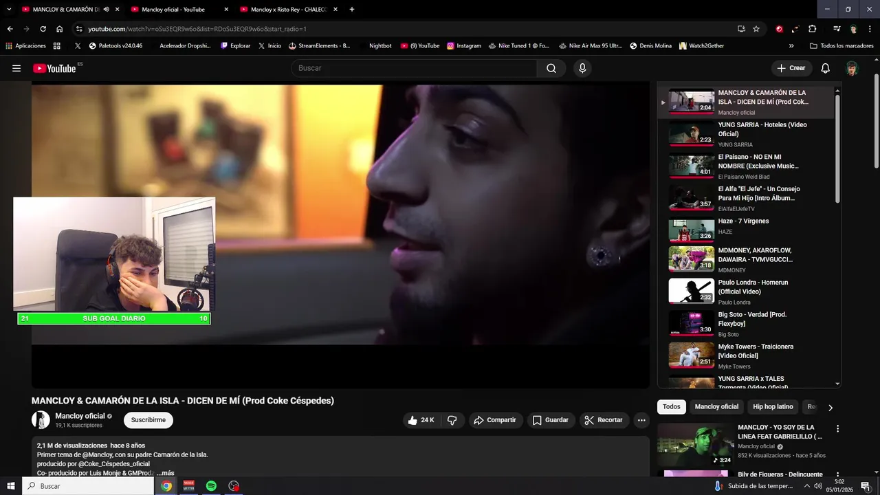Open the Windows Start menu

coord(10,486)
